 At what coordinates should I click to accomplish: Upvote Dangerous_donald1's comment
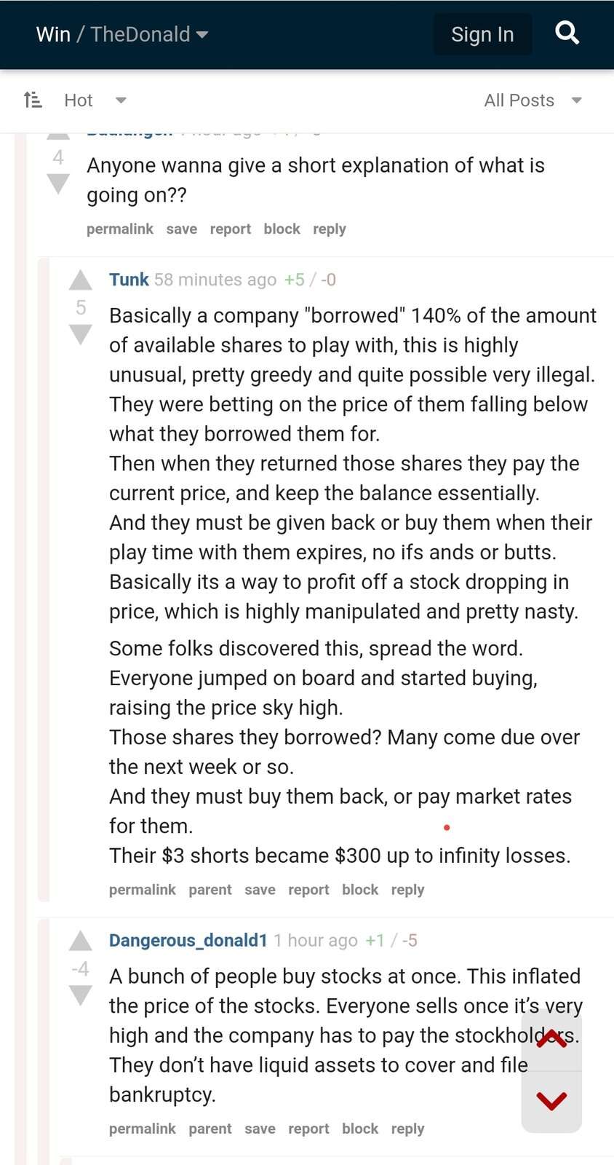[x=80, y=941]
